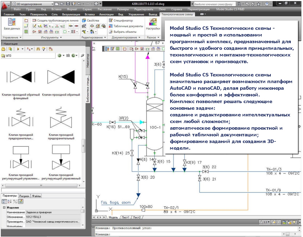Open the Файл menu

click(17, 9)
